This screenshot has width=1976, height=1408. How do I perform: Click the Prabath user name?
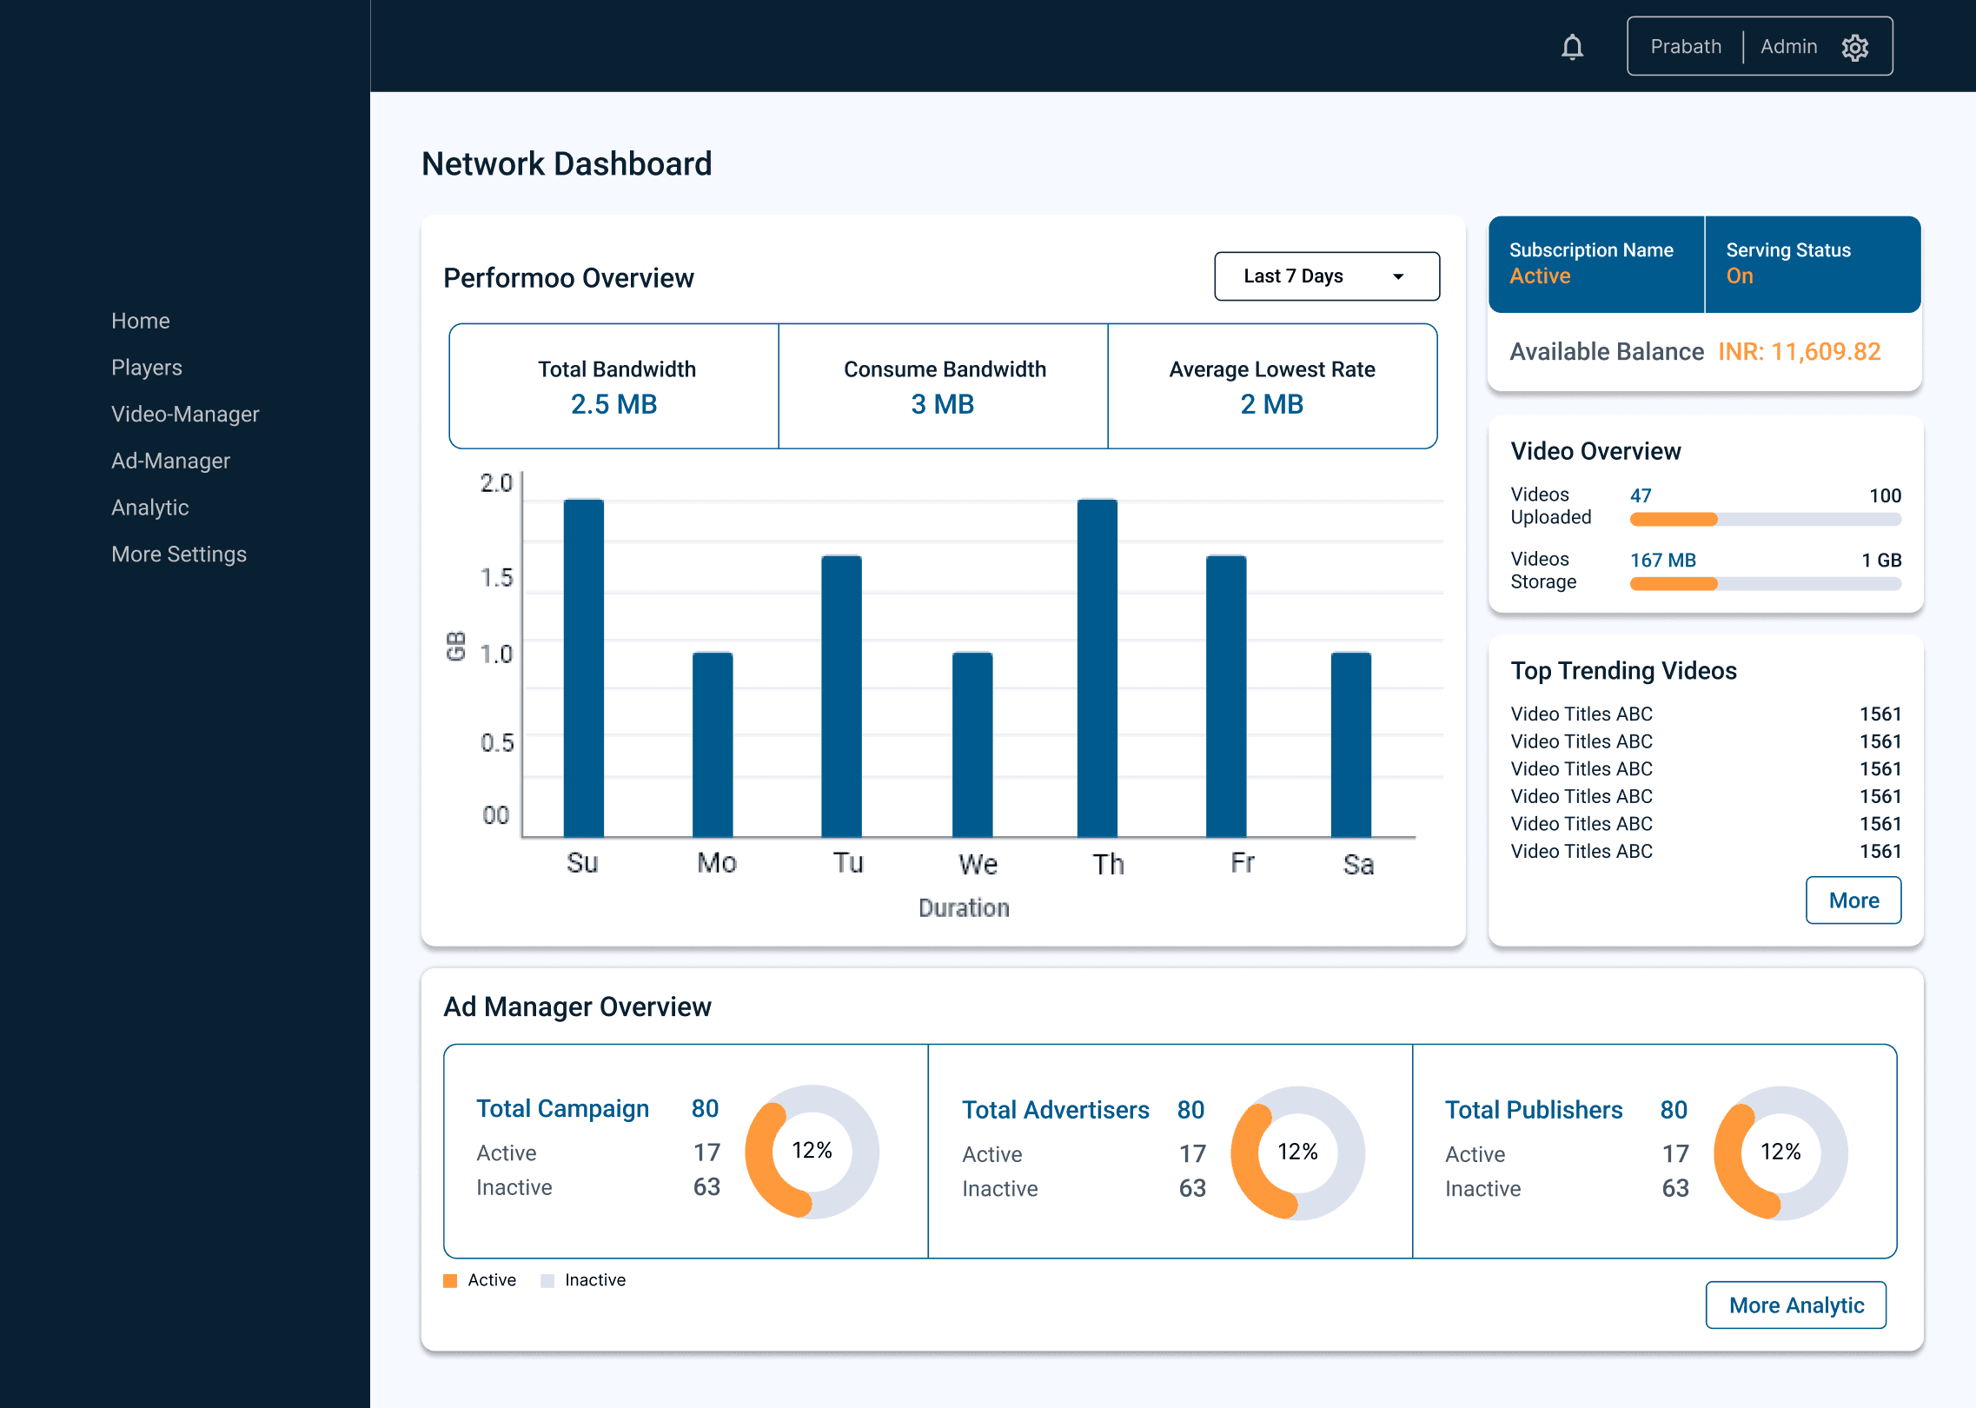coord(1686,47)
